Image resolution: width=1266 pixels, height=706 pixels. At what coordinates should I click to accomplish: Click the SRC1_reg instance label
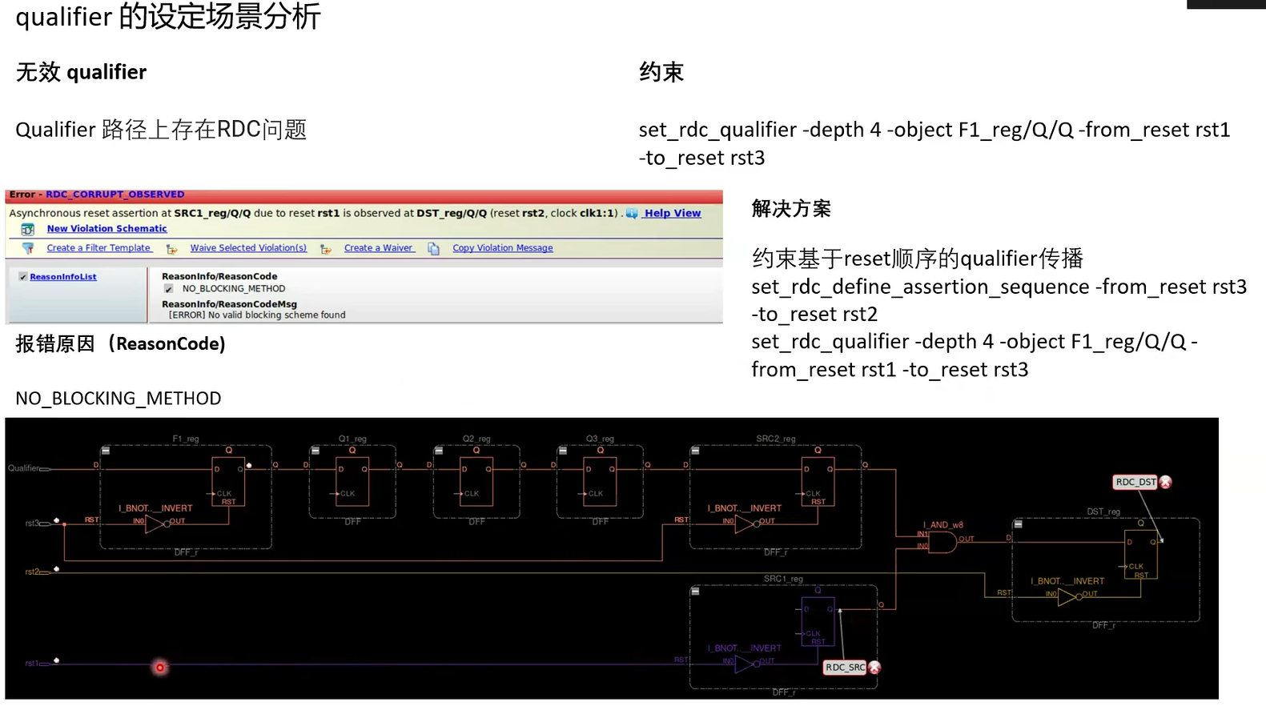(783, 579)
